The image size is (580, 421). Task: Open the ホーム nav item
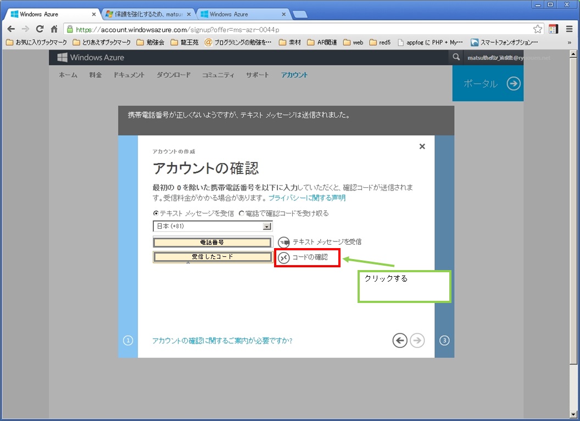point(68,75)
